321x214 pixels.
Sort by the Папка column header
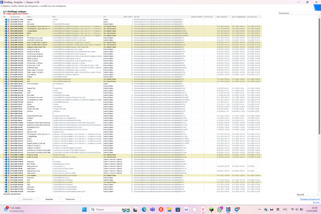29,17
